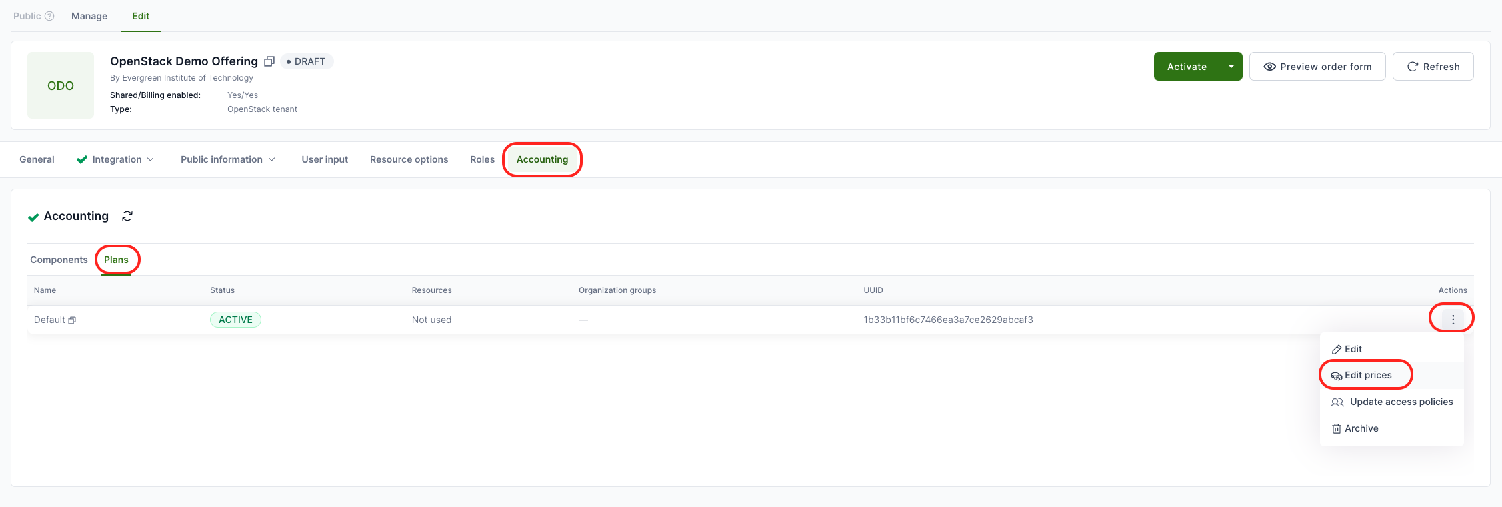
Task: Copy the Default plan name icon
Action: 73,320
